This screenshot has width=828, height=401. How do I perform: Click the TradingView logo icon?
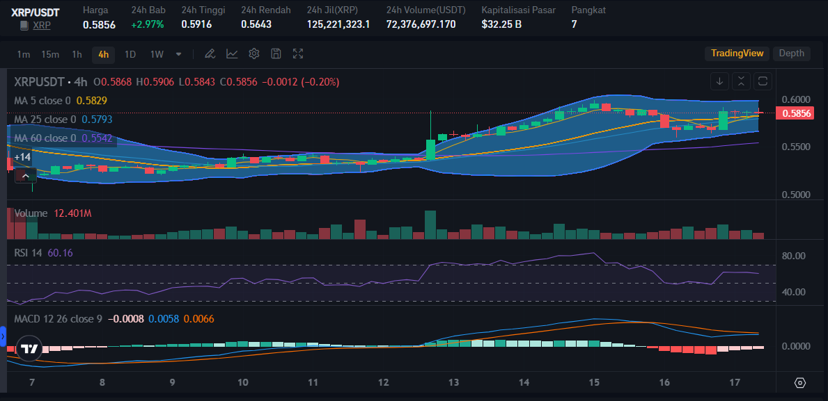29,348
